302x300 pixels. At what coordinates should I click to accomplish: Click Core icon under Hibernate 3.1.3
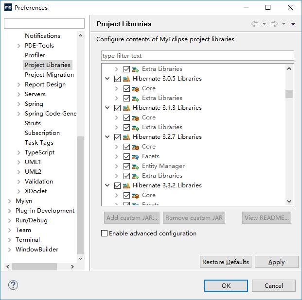[136, 117]
